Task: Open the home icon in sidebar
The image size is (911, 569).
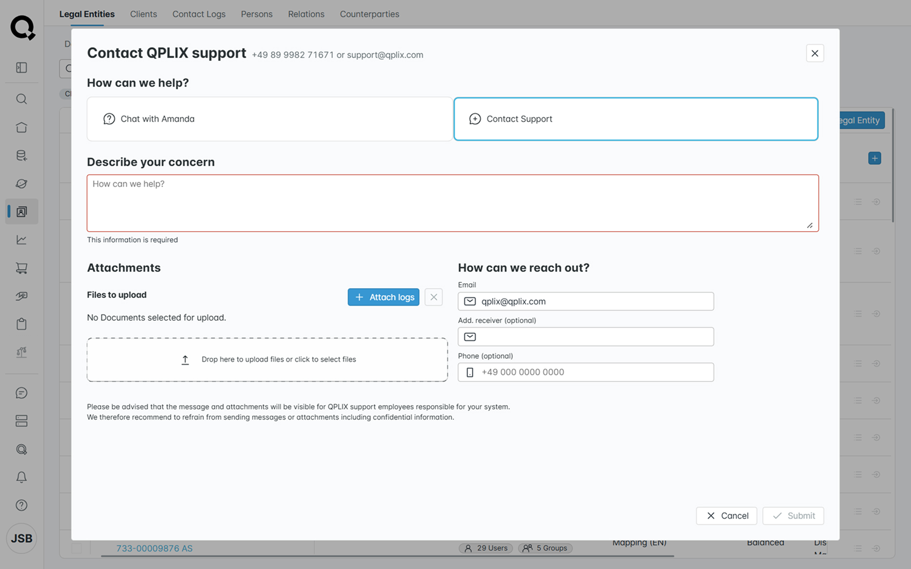Action: pos(21,127)
